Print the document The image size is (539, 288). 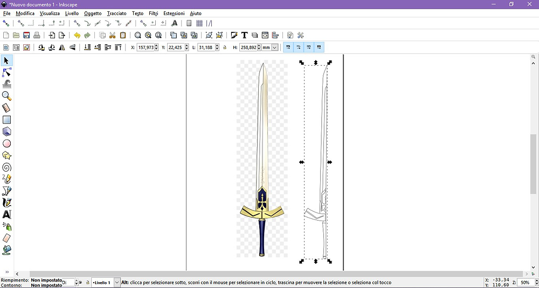37,35
